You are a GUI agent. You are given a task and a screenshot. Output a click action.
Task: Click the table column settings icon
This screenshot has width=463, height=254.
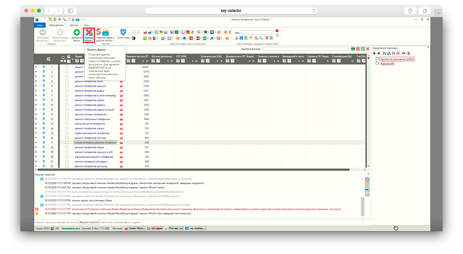[49, 59]
